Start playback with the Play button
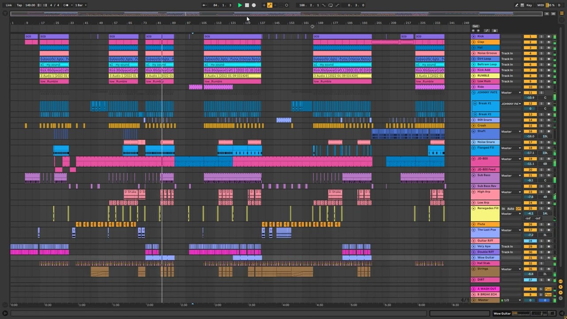The image size is (567, 319). [x=240, y=5]
